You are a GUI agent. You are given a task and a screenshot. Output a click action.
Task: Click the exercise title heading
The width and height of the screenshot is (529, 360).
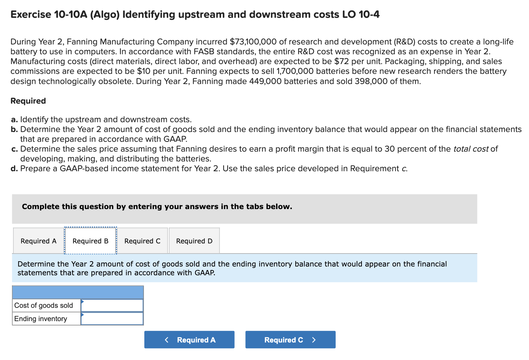pyautogui.click(x=195, y=14)
